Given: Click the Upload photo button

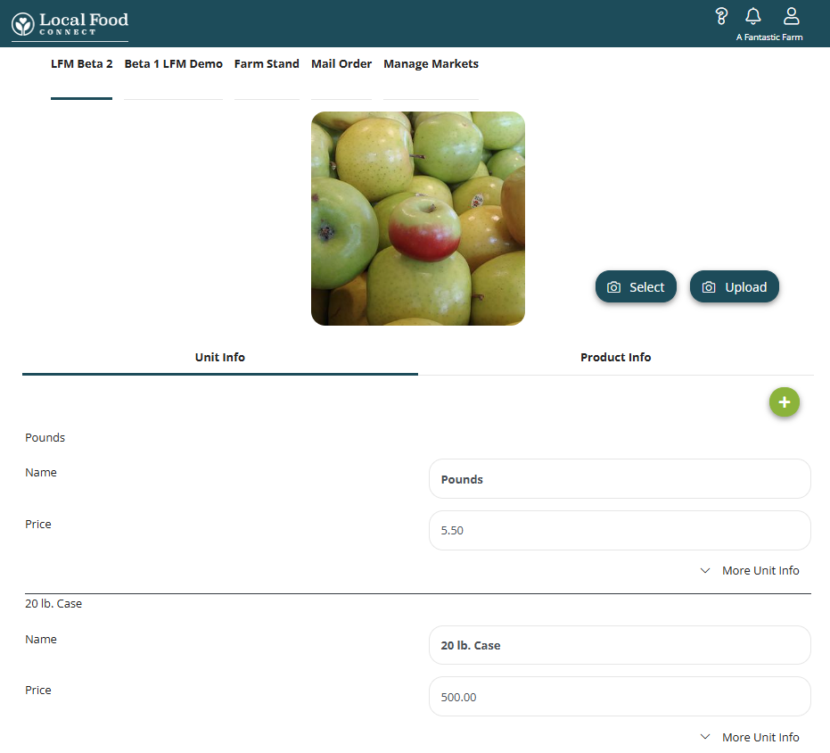Looking at the screenshot, I should point(735,287).
